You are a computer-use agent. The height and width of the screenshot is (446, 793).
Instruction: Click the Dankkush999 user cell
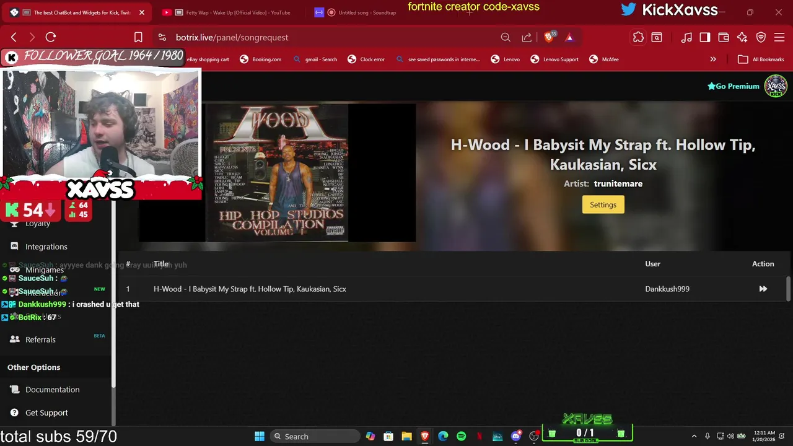tap(667, 289)
